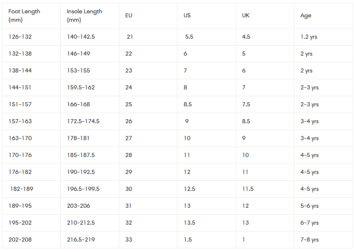The height and width of the screenshot is (252, 354).
Task: Click the UK column header
Action: click(246, 16)
